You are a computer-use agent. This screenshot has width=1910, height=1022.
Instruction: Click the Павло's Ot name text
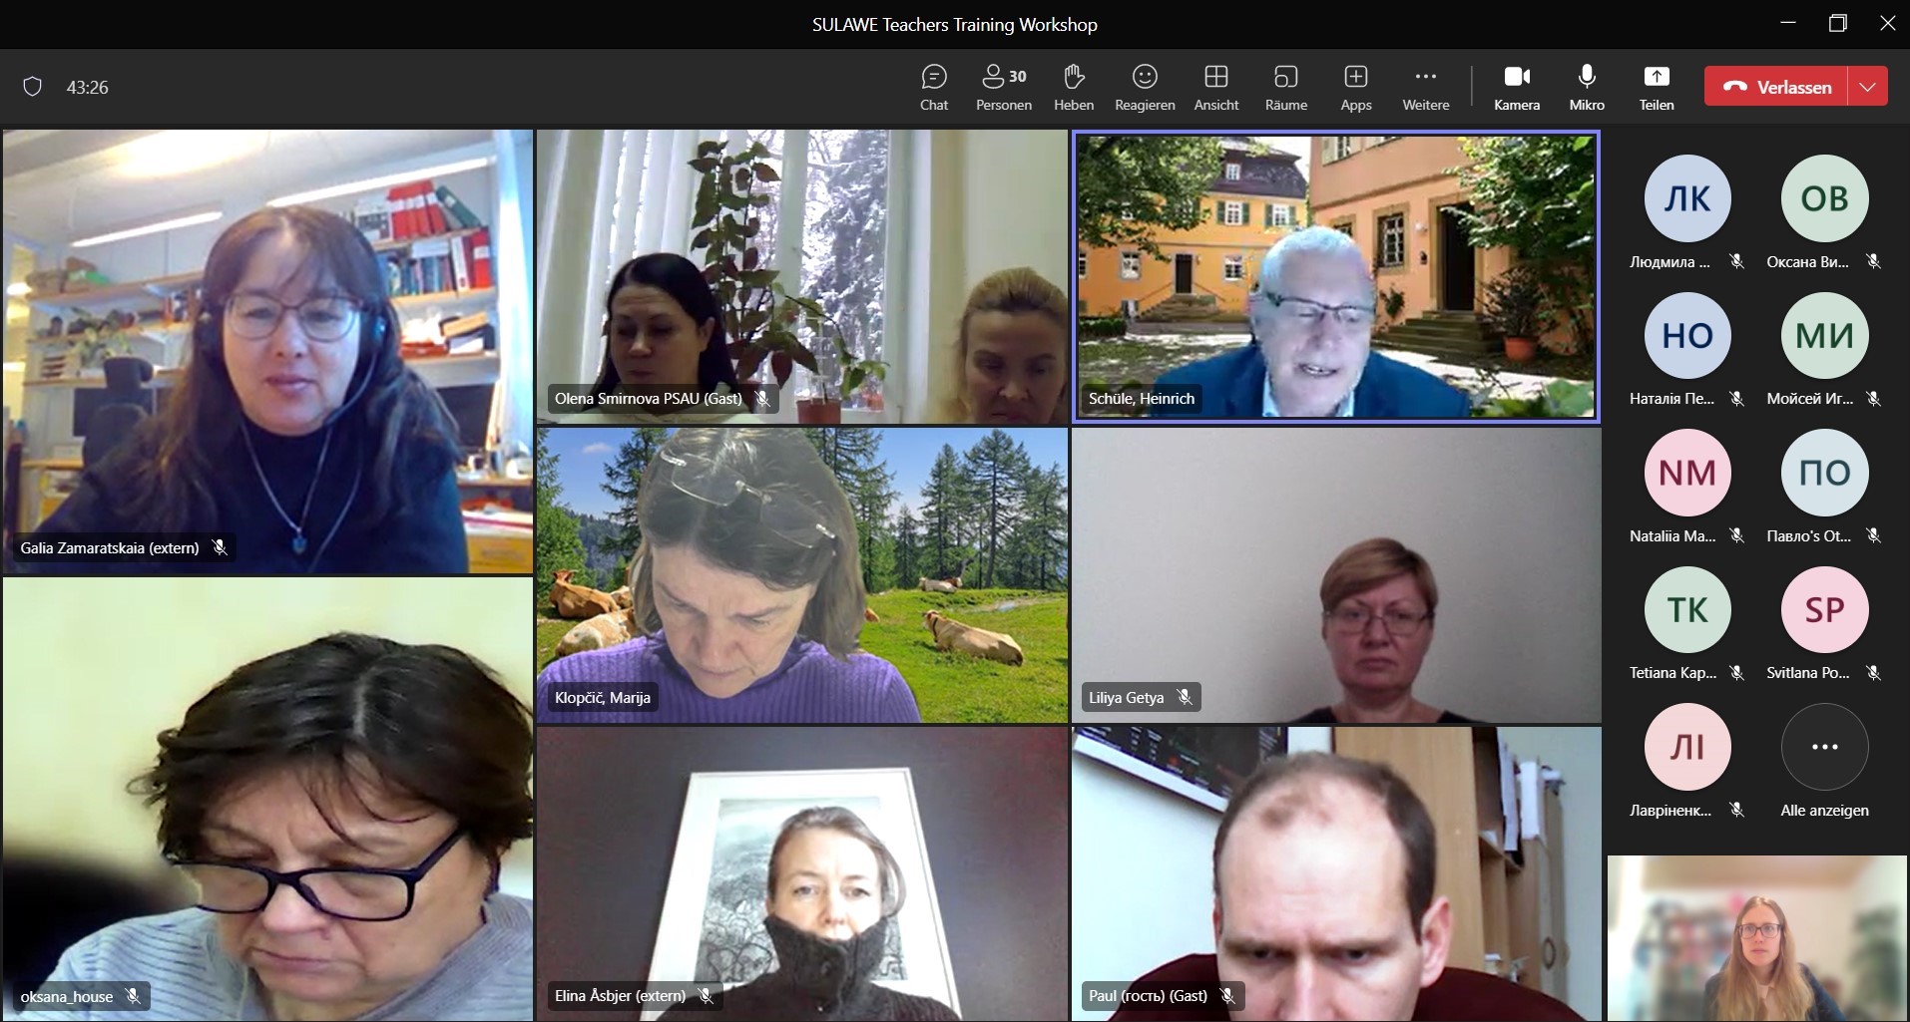1808,535
